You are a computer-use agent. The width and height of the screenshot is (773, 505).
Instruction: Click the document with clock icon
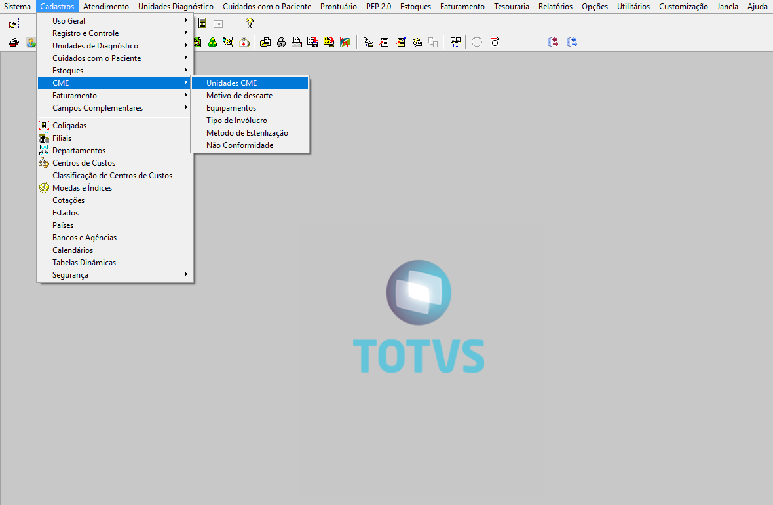pyautogui.click(x=495, y=43)
